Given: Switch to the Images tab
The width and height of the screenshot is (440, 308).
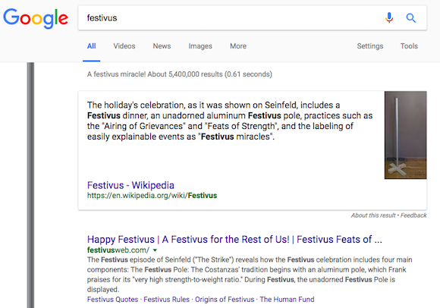Looking at the screenshot, I should point(200,46).
